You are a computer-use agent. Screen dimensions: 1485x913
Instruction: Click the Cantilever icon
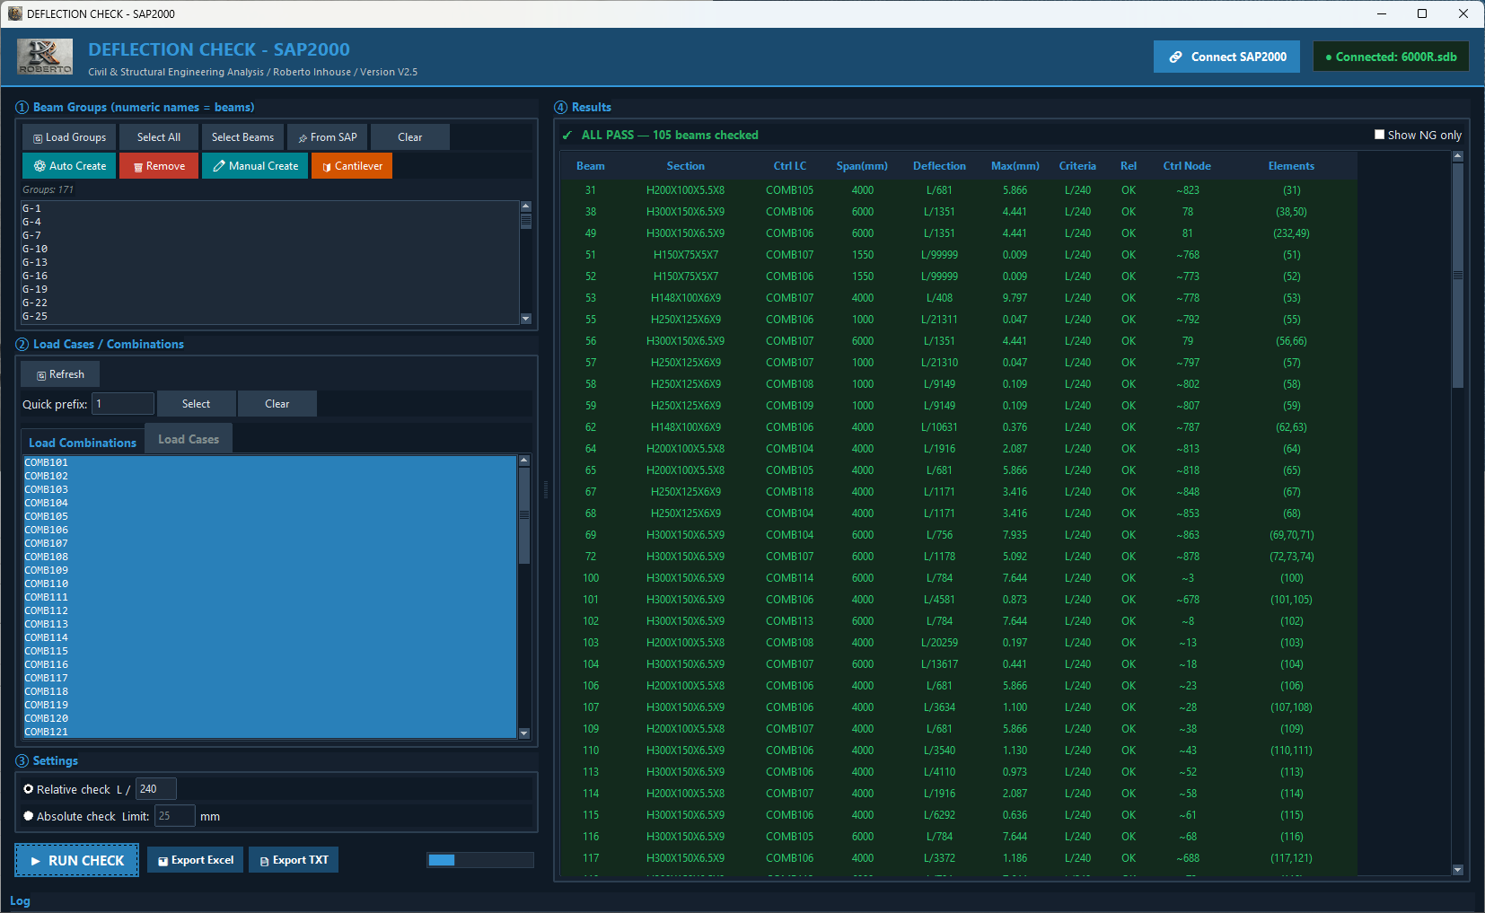327,167
